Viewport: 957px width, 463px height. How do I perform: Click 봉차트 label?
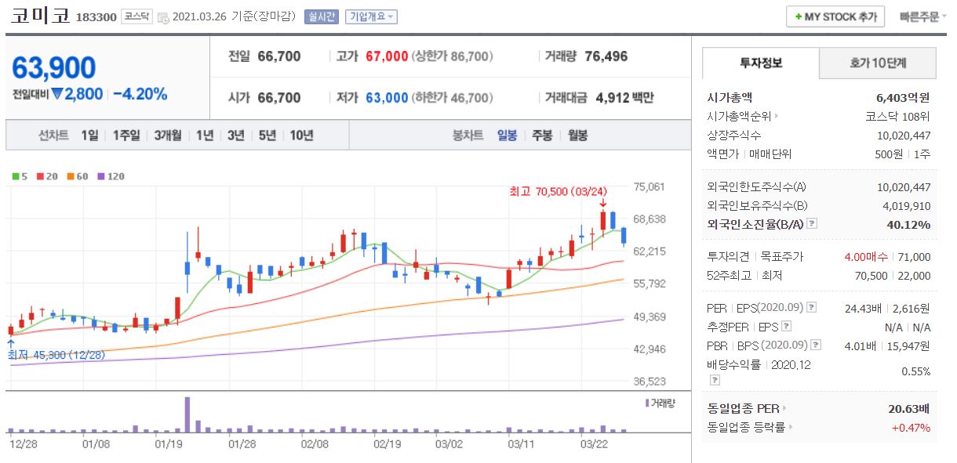point(468,135)
